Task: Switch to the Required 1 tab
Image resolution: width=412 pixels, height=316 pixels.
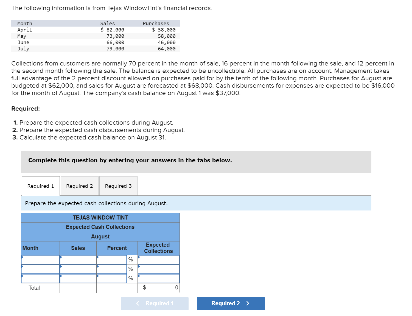Action: click(x=41, y=186)
